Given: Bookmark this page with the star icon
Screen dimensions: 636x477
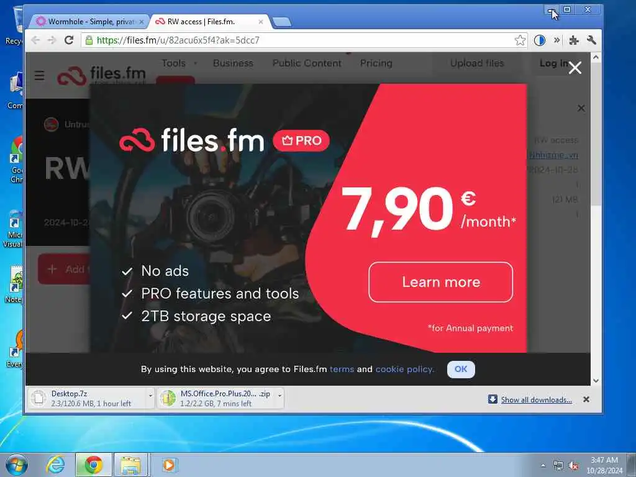Looking at the screenshot, I should [520, 40].
